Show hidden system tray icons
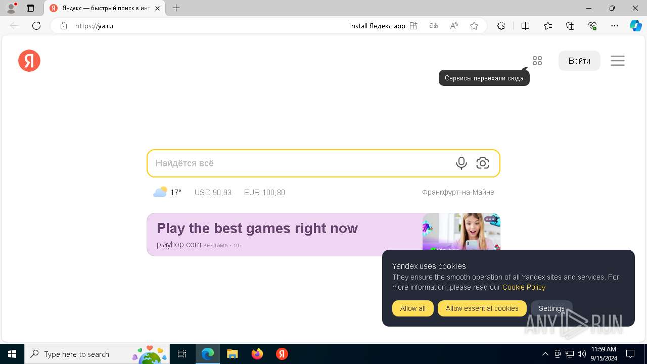 545,354
